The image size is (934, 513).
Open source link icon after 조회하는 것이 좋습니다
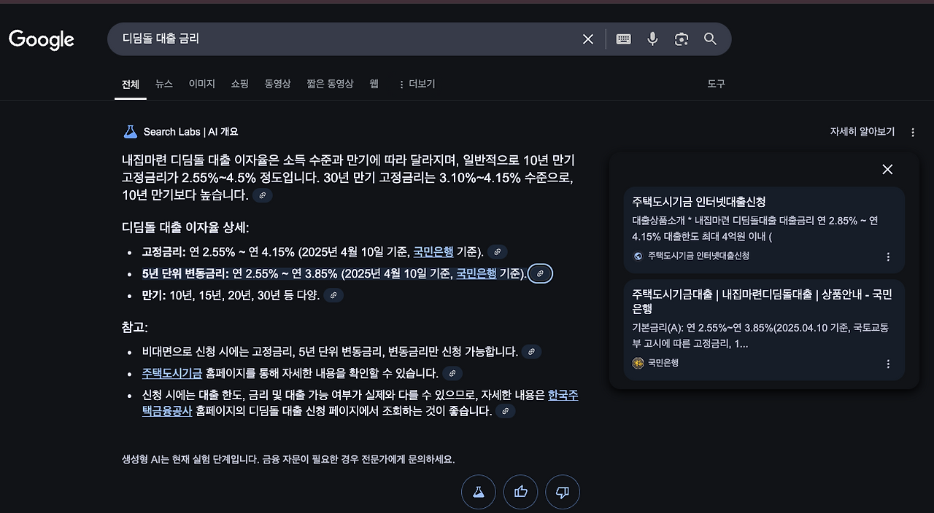505,411
